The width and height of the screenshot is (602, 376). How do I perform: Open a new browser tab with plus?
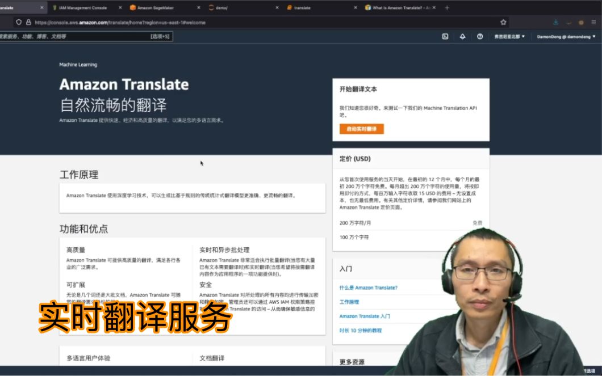(447, 8)
